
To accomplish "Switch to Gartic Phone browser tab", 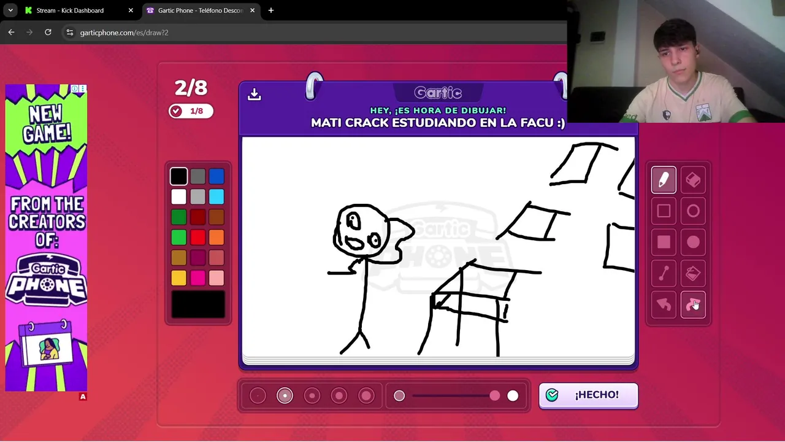I will pyautogui.click(x=201, y=10).
